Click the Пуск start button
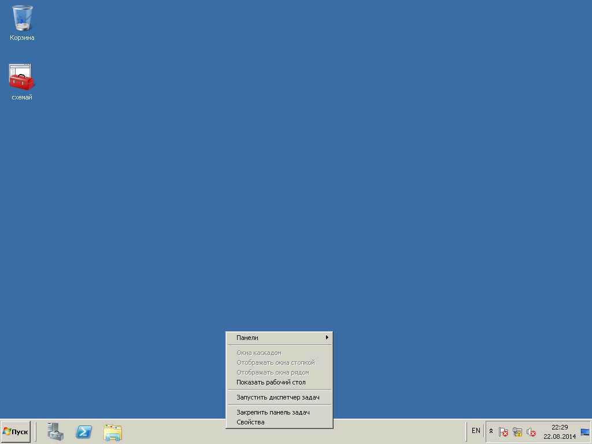This screenshot has width=592, height=444. pyautogui.click(x=16, y=431)
